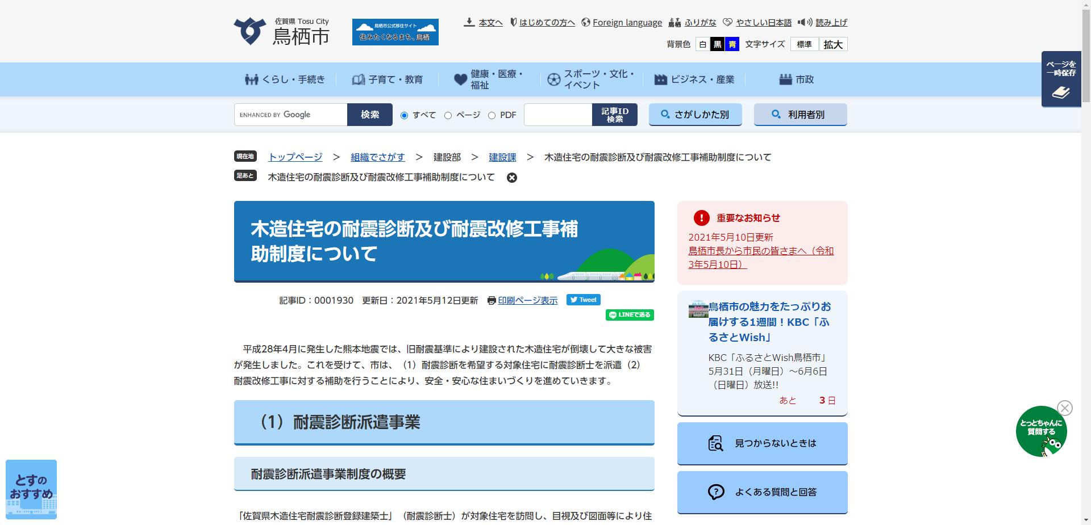Click the 検索 search button
Screen dimensions: 1091x525
click(370, 114)
